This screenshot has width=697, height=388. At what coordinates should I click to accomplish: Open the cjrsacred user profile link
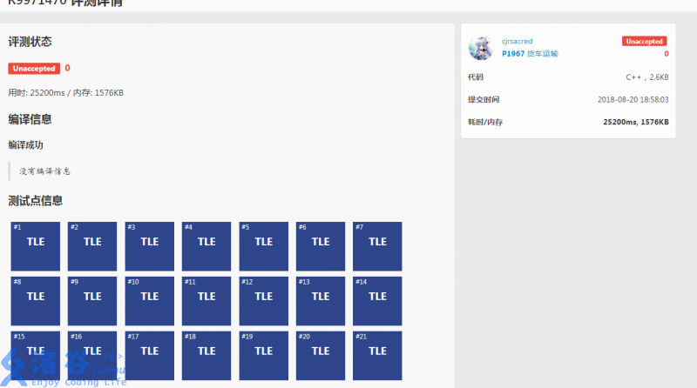coord(517,41)
